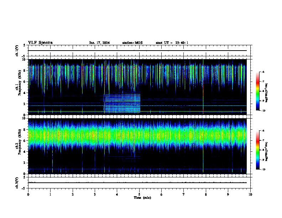This screenshot has height=218, width=282.
Task: Click the ch.1 voltage waveform trace
Action: tap(137, 51)
